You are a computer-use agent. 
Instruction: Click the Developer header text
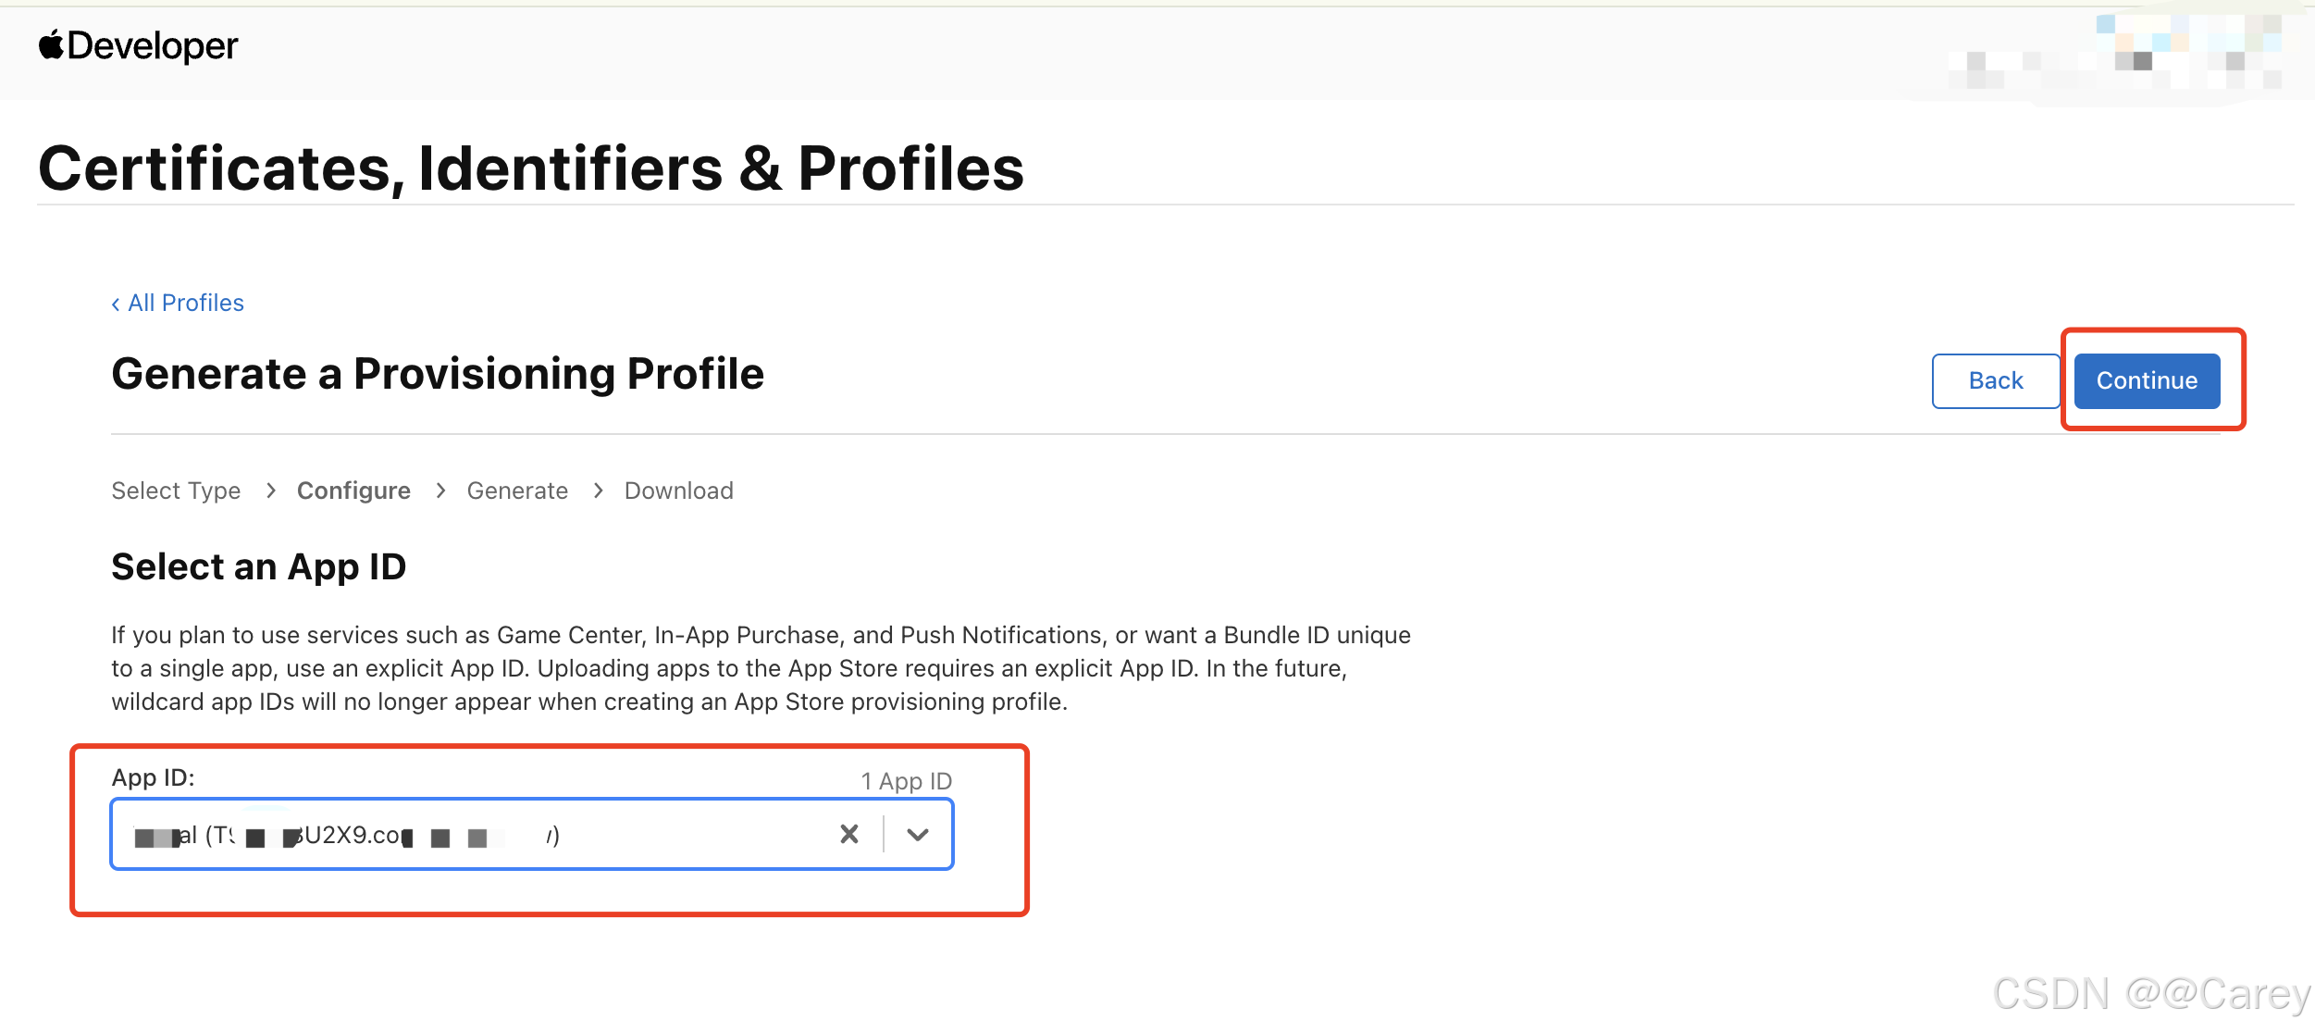coord(153,45)
